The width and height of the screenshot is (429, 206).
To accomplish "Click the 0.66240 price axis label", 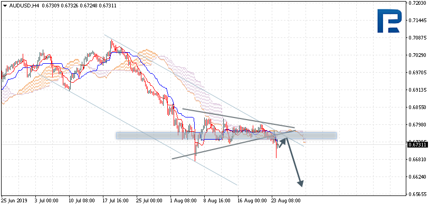I will tap(417, 177).
